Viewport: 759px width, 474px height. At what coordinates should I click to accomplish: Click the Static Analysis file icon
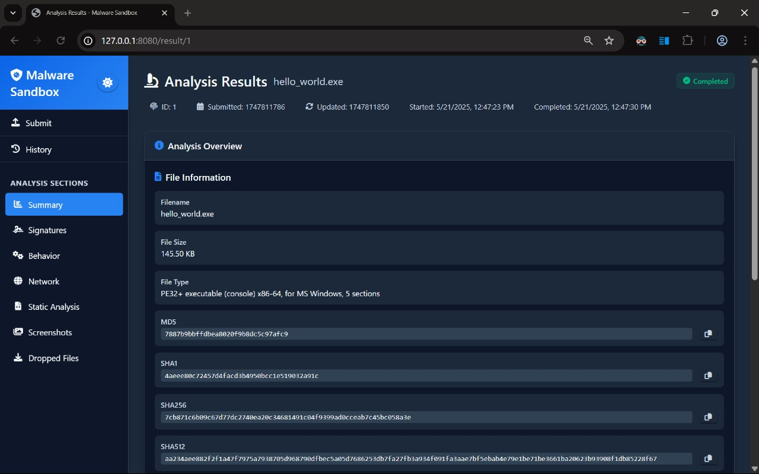(x=18, y=306)
